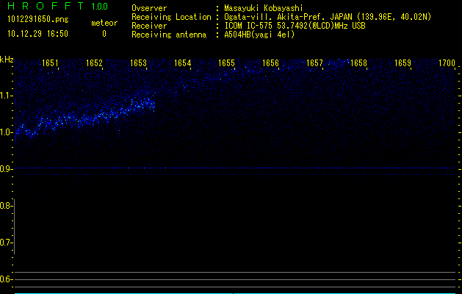462x294 pixels.
Task: Select the Ogata-vill. Akita-Pref. JAPAN location text
Action: point(328,17)
